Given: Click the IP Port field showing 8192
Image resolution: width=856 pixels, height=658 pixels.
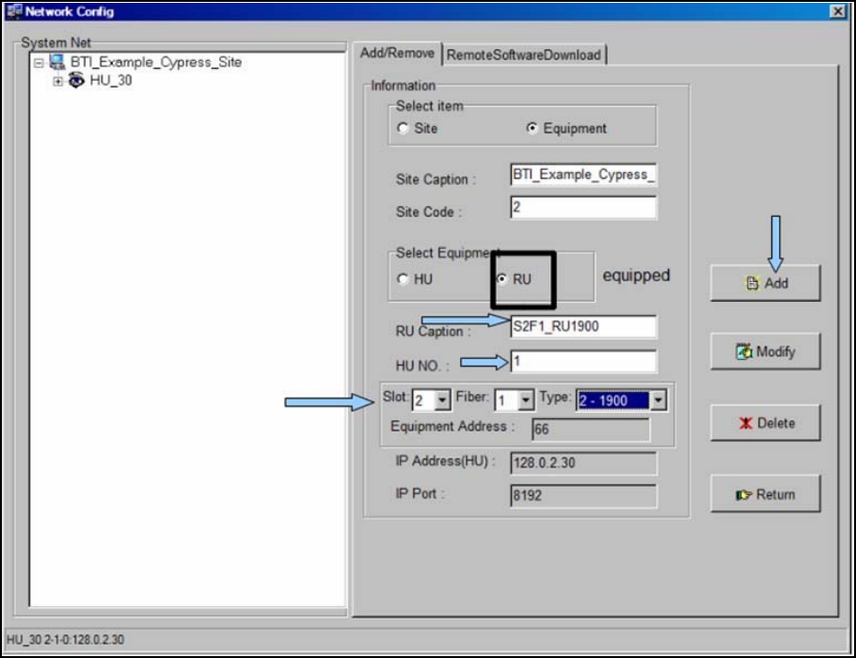Looking at the screenshot, I should tap(583, 495).
